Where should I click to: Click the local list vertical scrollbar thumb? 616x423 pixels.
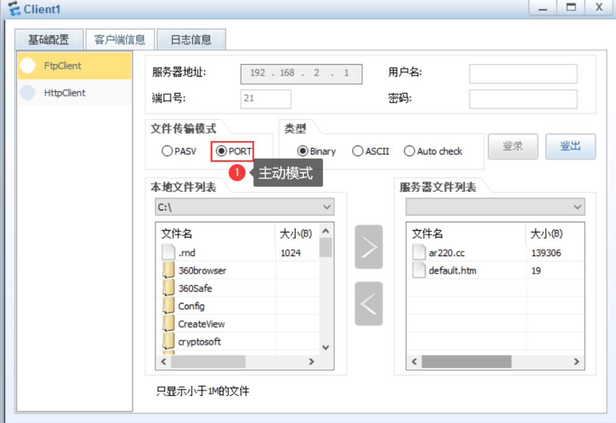point(325,247)
